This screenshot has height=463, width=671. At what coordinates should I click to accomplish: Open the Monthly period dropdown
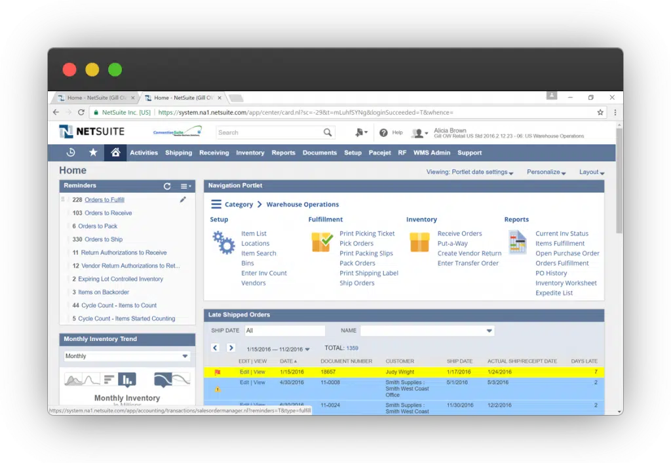pyautogui.click(x=126, y=356)
